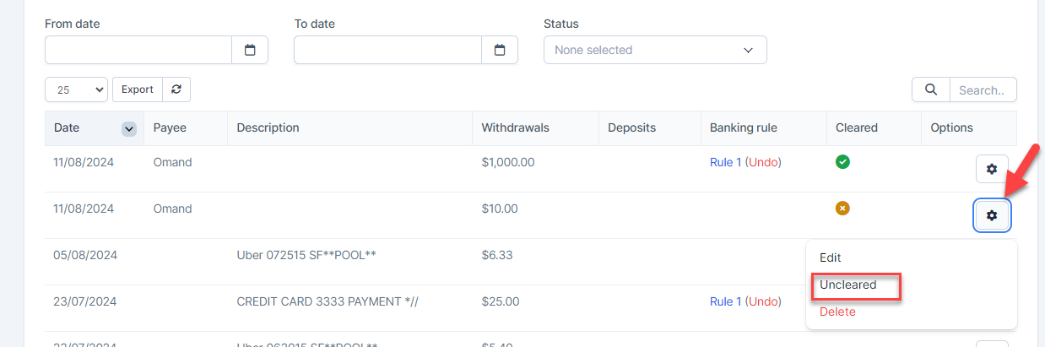Expand the Status filter dropdown
Viewport: 1045px width, 347px height.
click(x=655, y=50)
